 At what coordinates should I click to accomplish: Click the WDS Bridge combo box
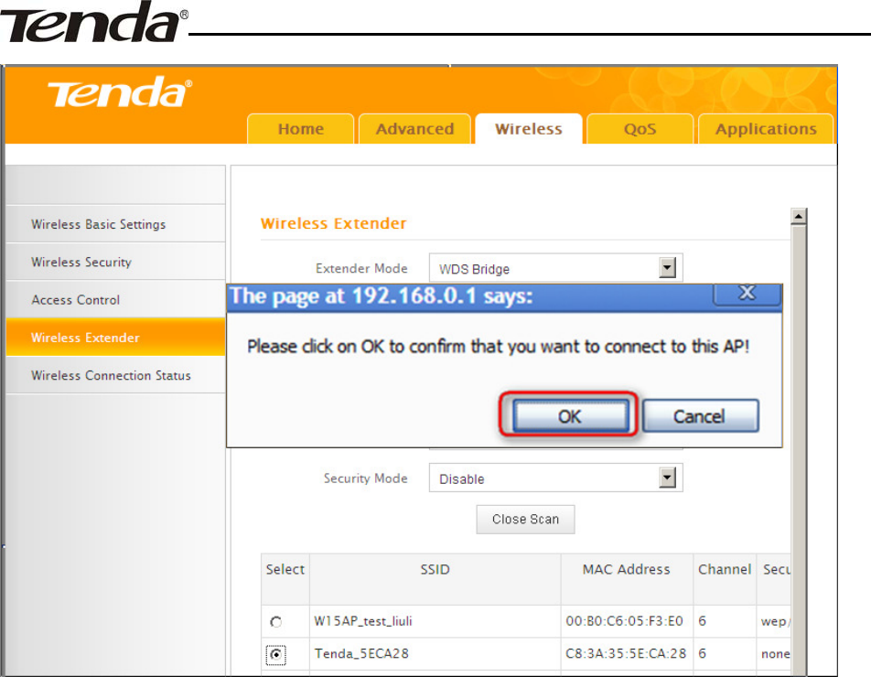[x=555, y=268]
